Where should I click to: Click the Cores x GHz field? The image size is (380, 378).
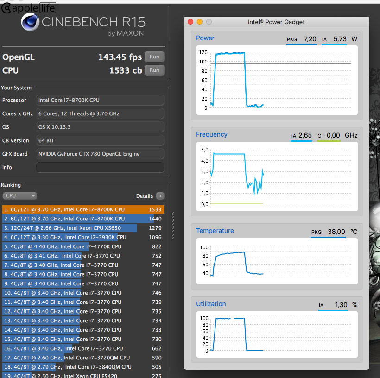click(100, 113)
